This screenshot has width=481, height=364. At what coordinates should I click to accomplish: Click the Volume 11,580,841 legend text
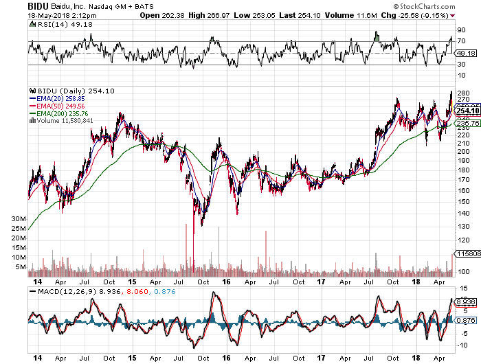pyautogui.click(x=65, y=120)
